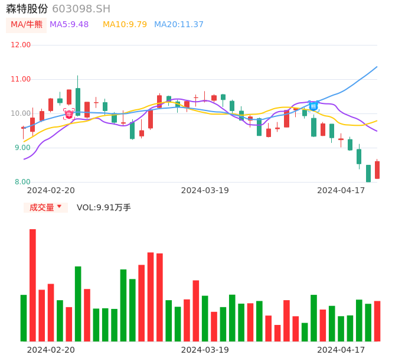
Task: Select the MA/牛熊 indicator tab
Action: (x=27, y=25)
